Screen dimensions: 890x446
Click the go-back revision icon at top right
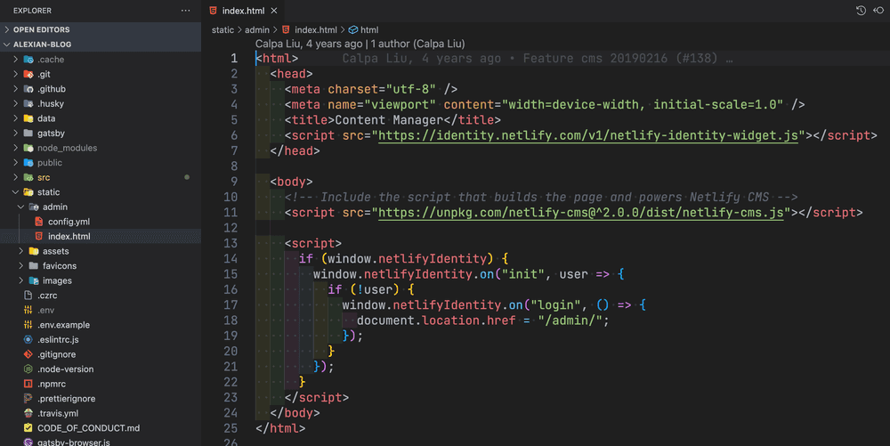click(x=878, y=11)
